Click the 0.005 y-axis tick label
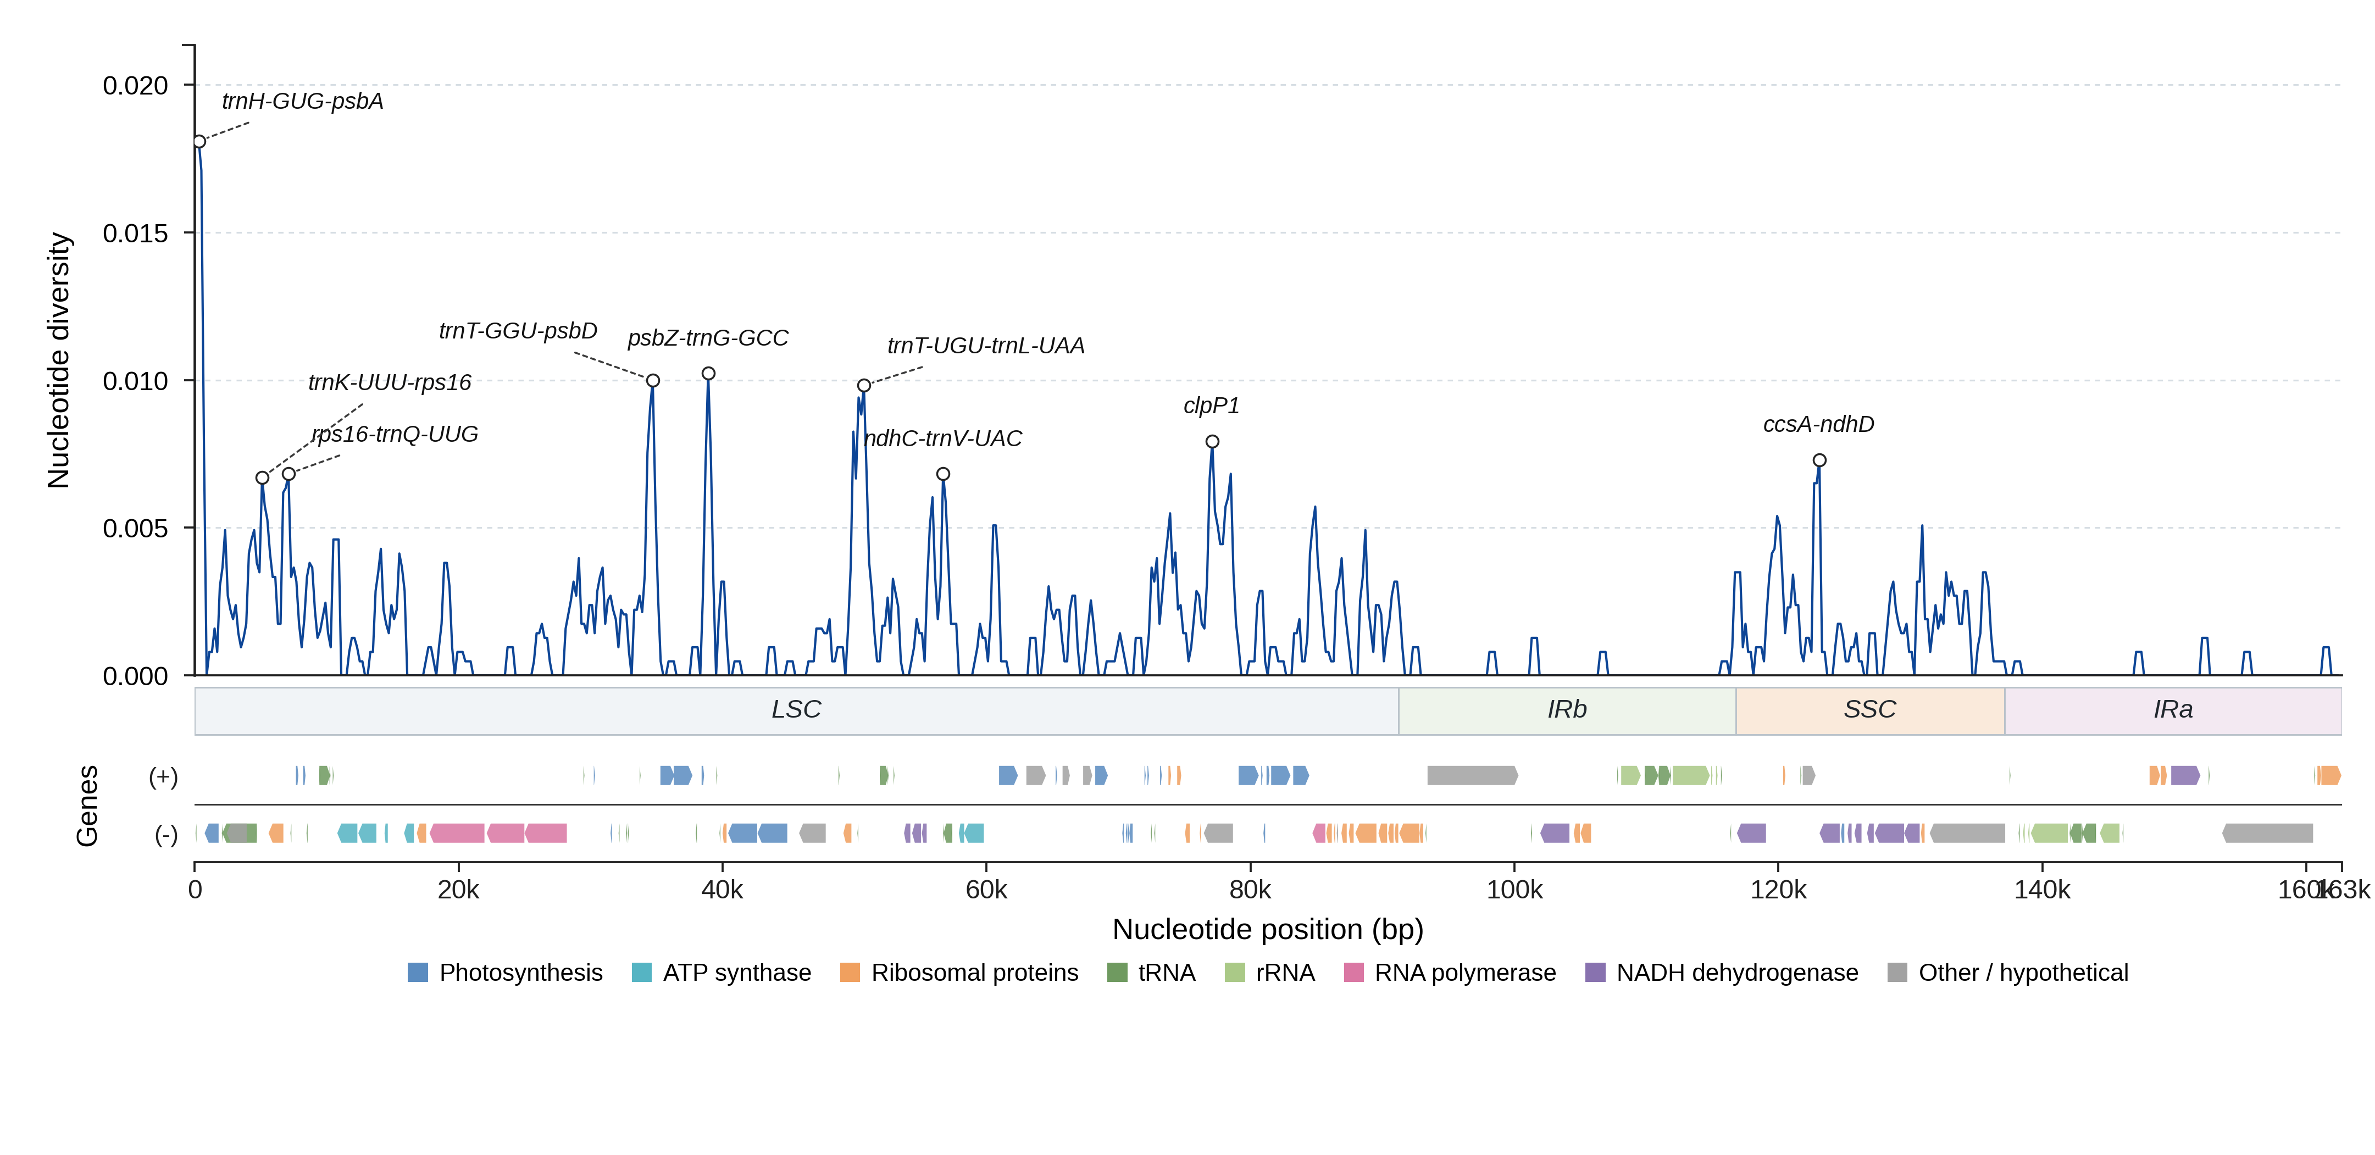Image resolution: width=2375 pixels, height=1155 pixels. coord(136,528)
